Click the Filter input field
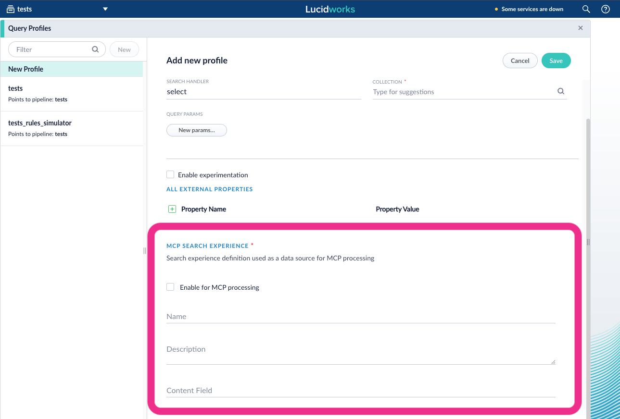Screen dimensions: 620x419 pos(57,49)
